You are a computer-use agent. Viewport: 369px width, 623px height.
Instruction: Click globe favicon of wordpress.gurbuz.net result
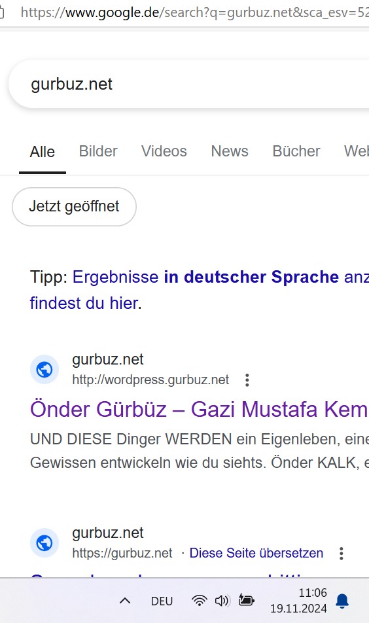pyautogui.click(x=44, y=370)
